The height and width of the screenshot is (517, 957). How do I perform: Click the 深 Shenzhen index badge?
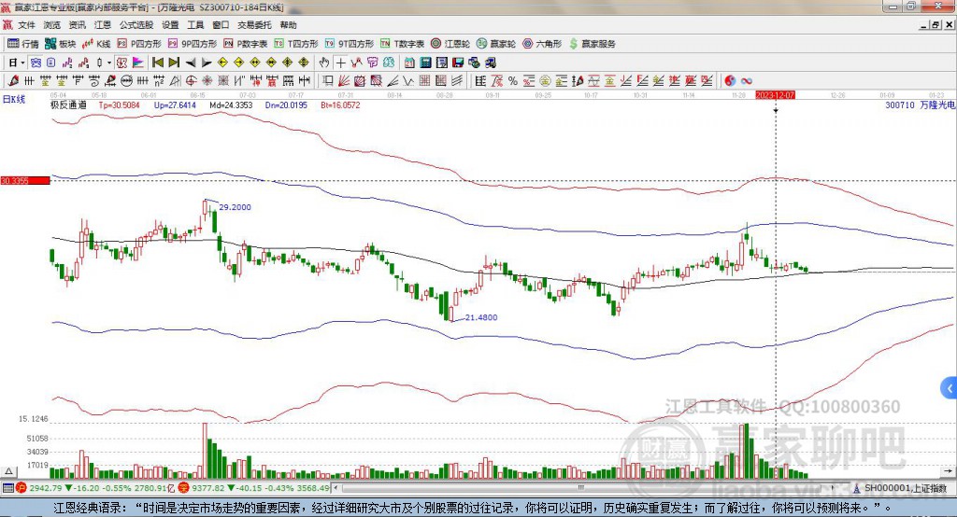(184, 488)
